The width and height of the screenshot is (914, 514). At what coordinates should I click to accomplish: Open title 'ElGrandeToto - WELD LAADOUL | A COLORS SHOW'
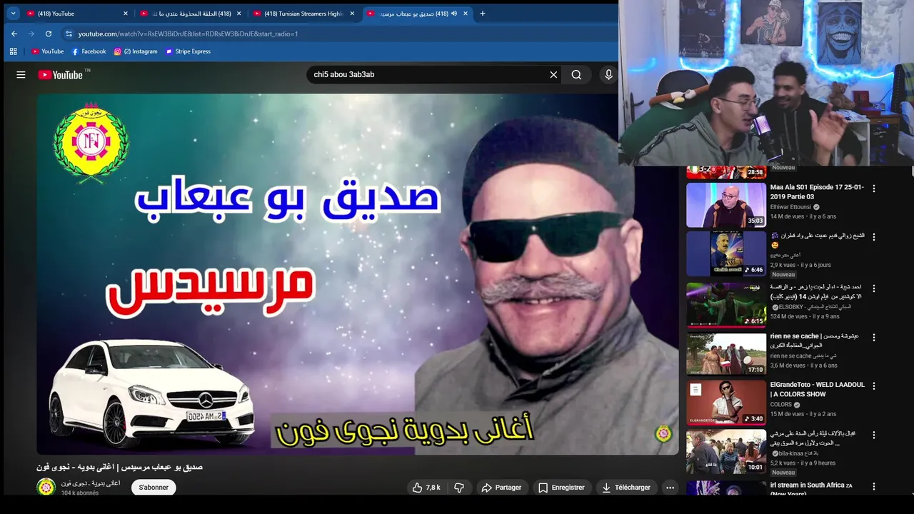(817, 389)
